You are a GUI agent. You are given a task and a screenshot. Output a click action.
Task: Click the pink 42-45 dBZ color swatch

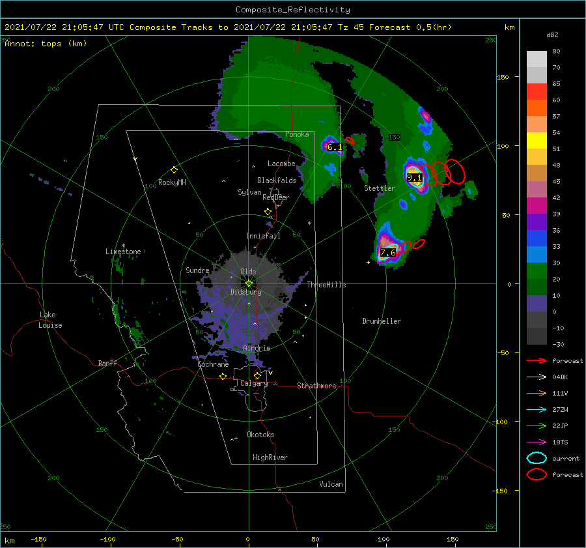[537, 190]
